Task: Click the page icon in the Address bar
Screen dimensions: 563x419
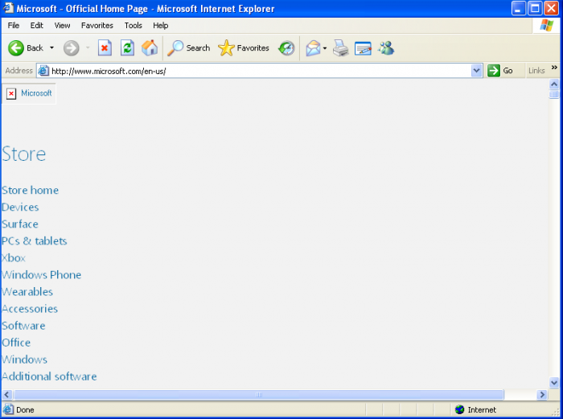Action: coord(43,71)
